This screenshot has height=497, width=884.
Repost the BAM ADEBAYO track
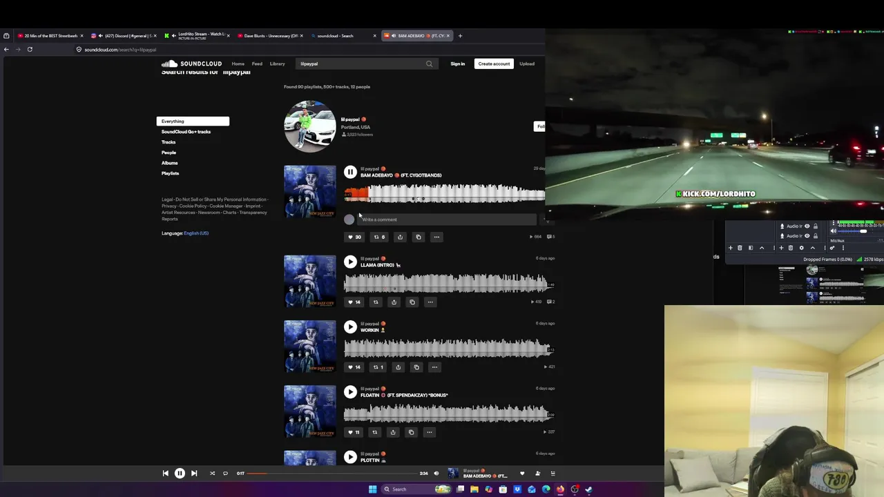pyautogui.click(x=379, y=237)
